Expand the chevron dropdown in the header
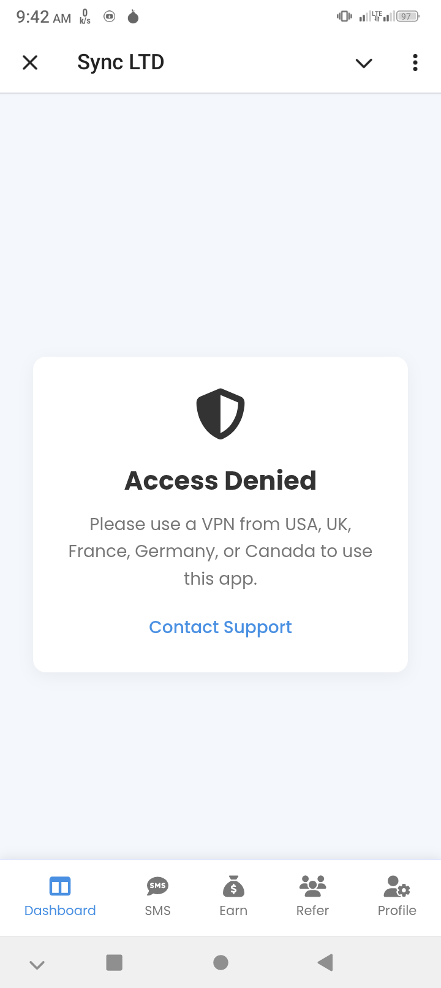This screenshot has width=441, height=988. coord(364,63)
